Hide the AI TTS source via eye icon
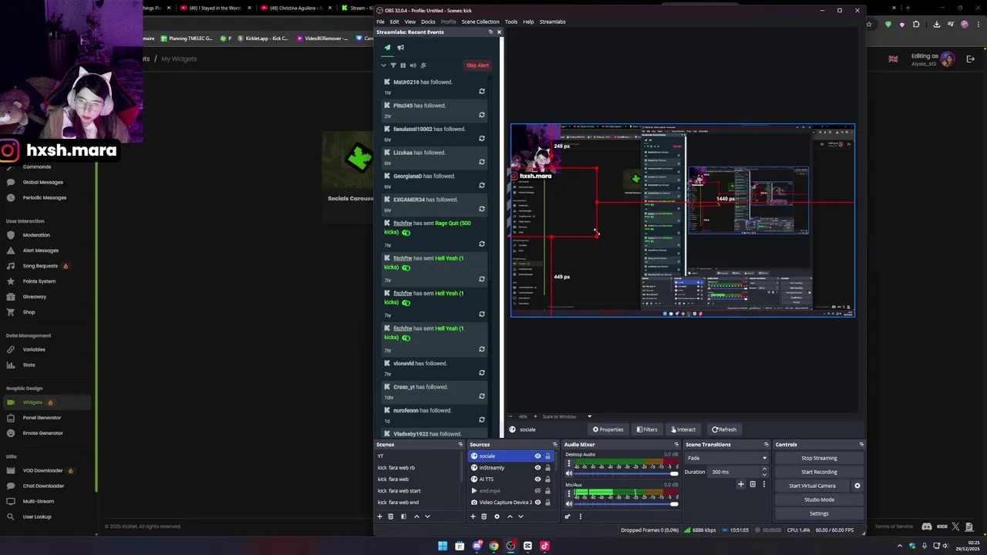This screenshot has width=987, height=555. pos(537,479)
